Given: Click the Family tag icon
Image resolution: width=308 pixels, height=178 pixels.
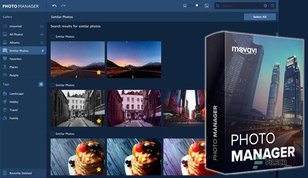Looking at the screenshot, I should (5, 118).
